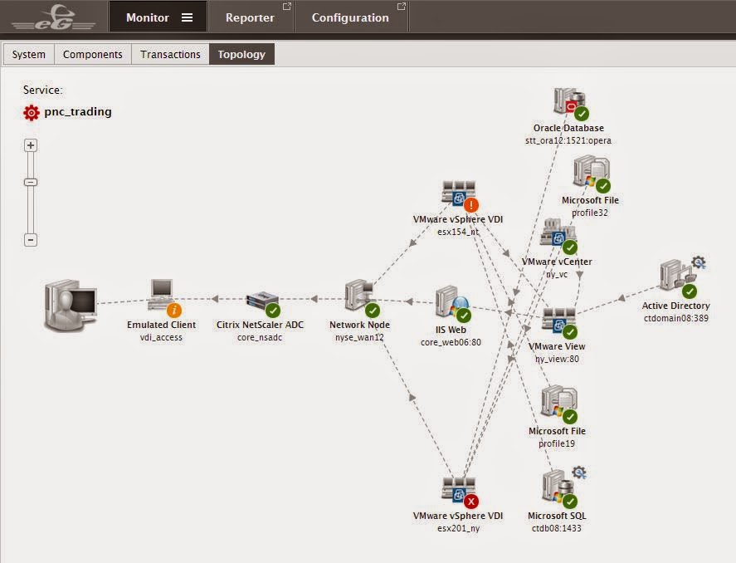Select the Topology tab
The height and width of the screenshot is (563, 736).
(241, 54)
